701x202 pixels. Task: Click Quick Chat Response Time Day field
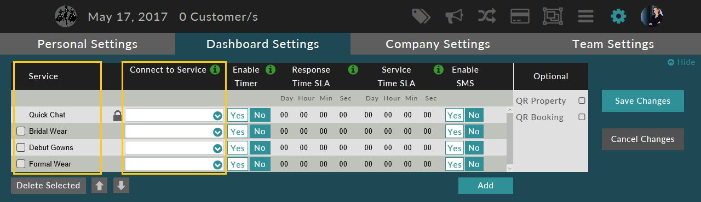coord(284,115)
